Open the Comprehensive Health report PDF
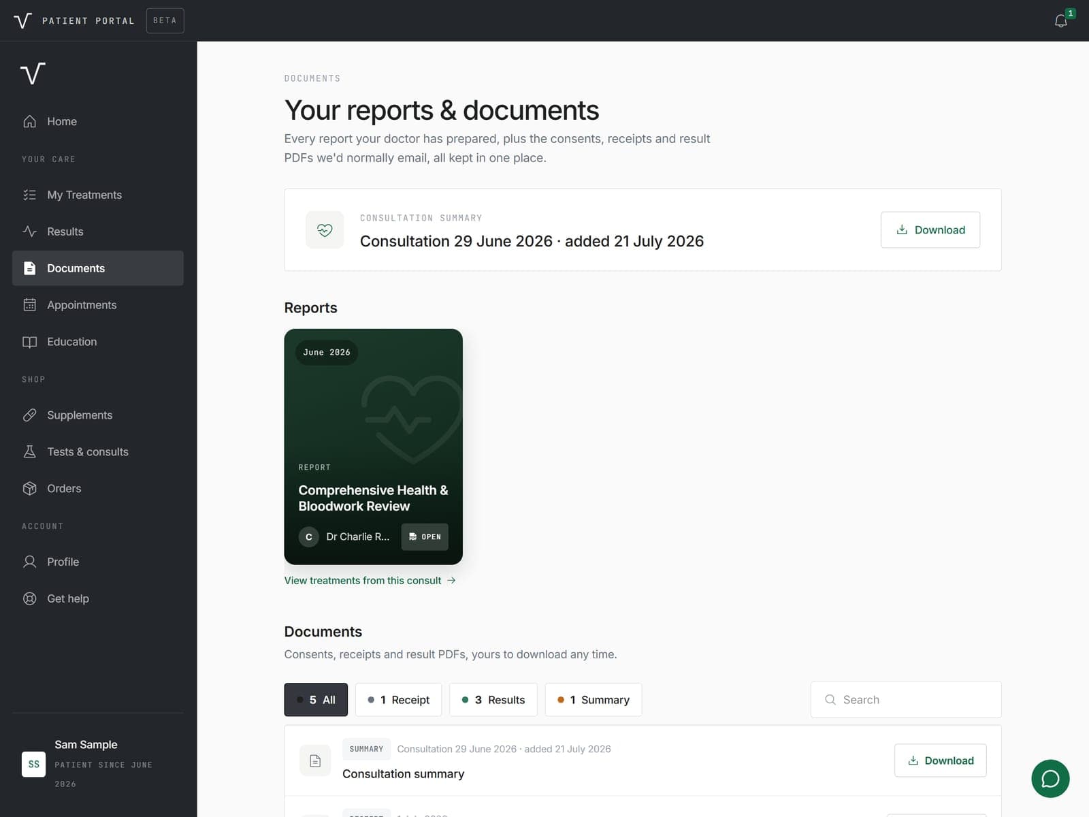 tap(425, 536)
